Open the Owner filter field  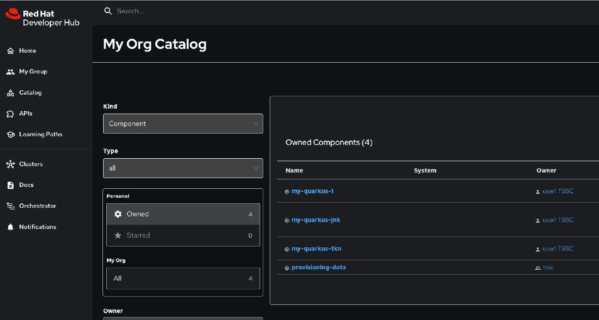point(183,318)
